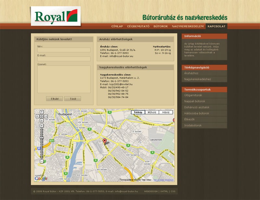Go to the Bútorok page
Viewport: 260px width, 200px height.
pyautogui.click(x=161, y=26)
